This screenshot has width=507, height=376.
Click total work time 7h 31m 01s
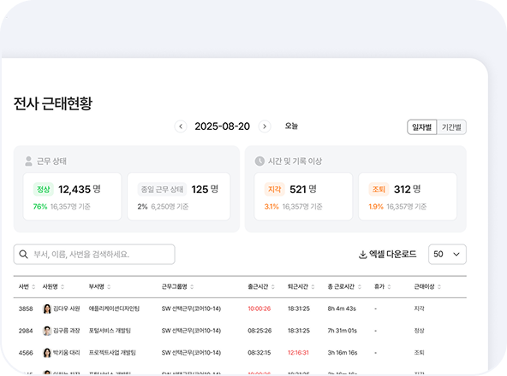[x=342, y=331]
